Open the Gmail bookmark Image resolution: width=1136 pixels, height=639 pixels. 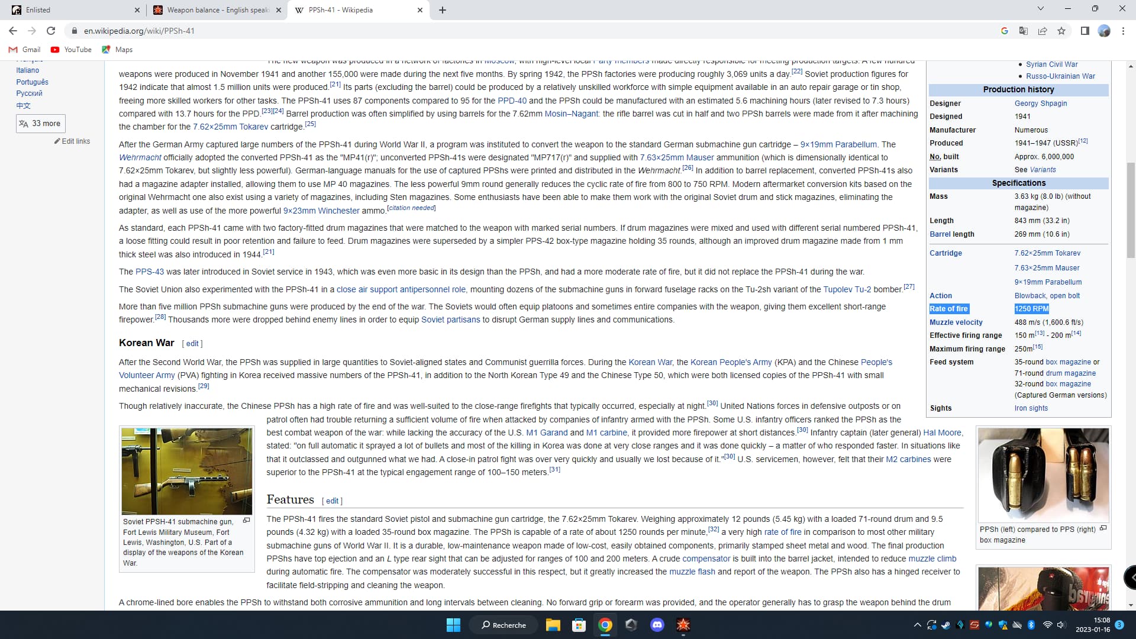25,50
